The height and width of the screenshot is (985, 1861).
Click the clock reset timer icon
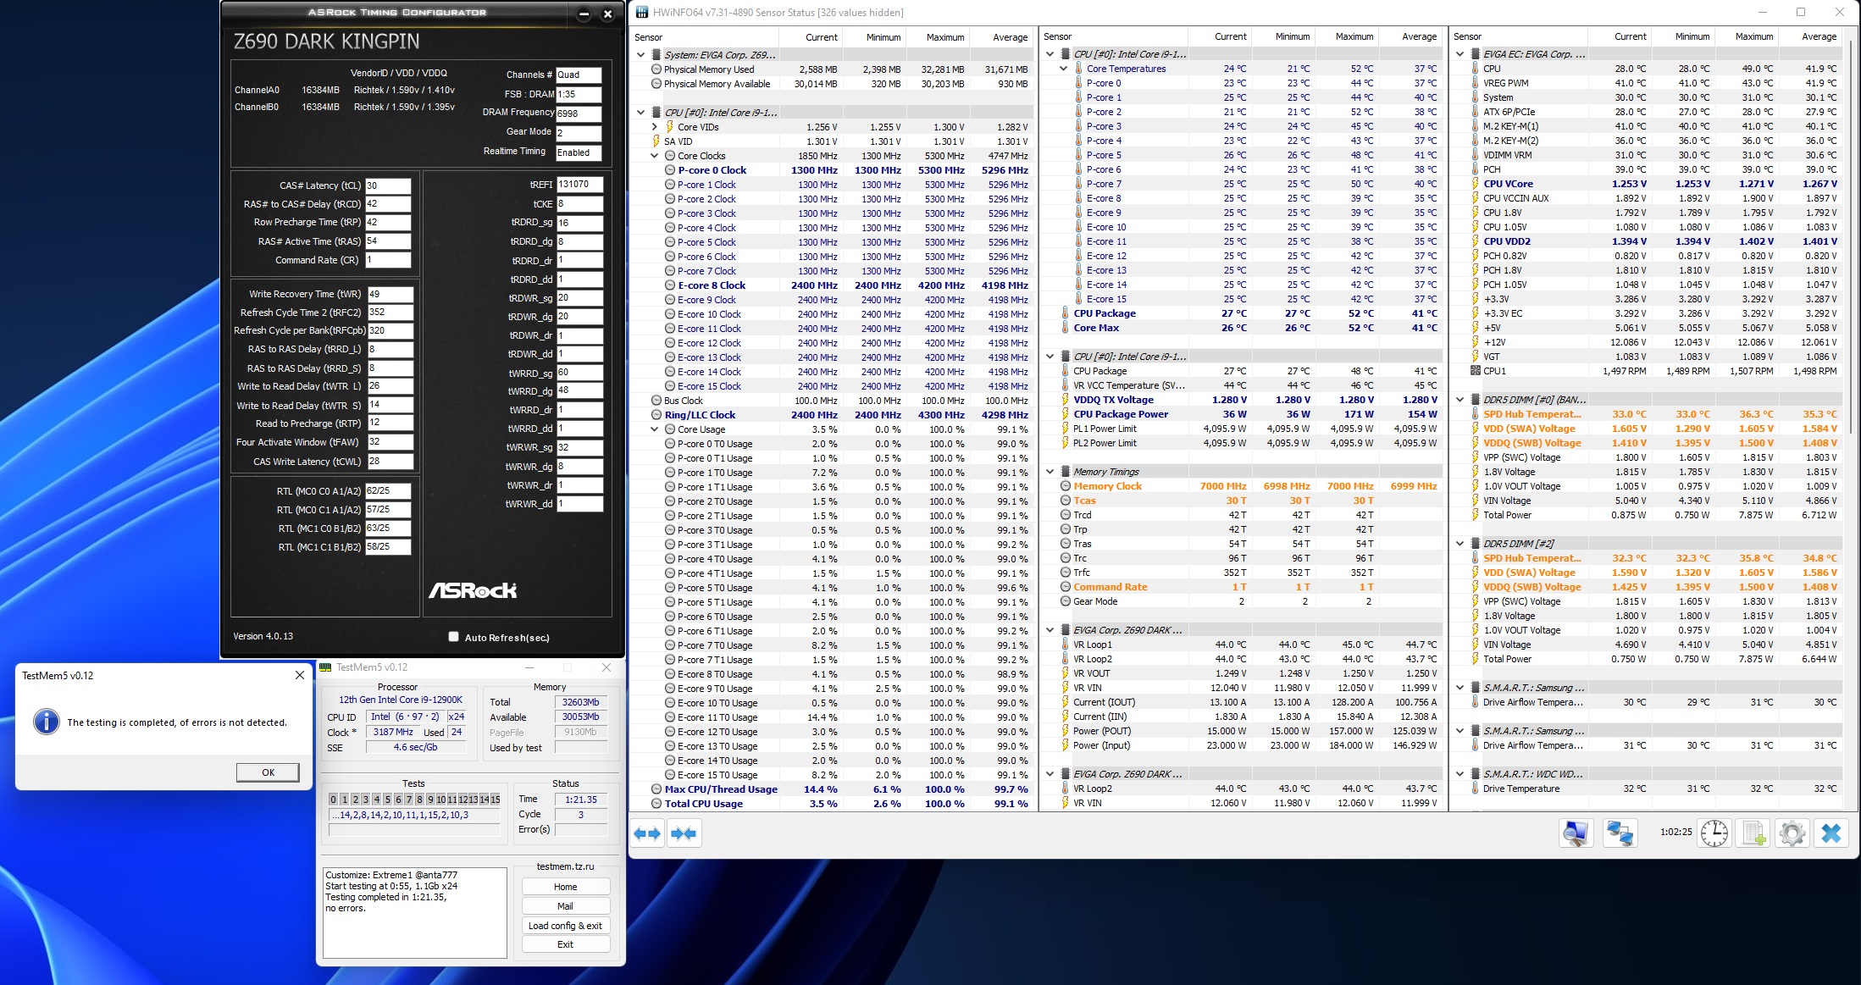(x=1714, y=833)
